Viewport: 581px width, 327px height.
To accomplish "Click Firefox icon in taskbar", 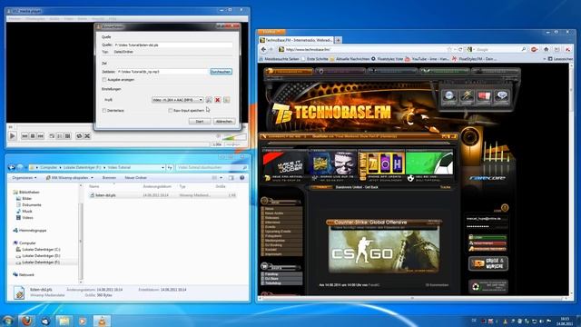I will [26, 321].
